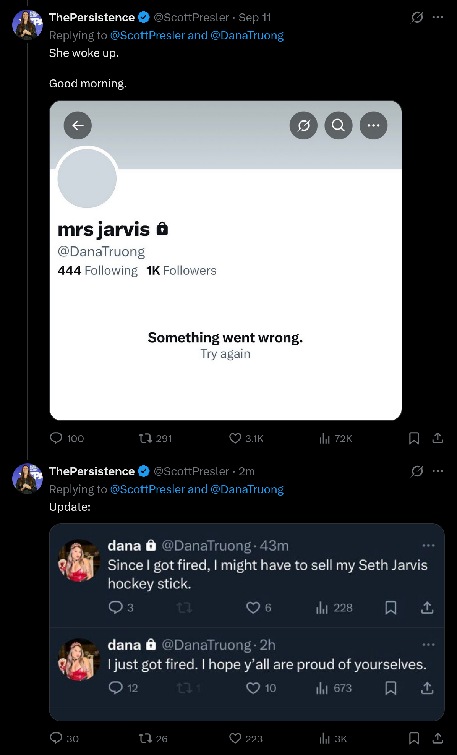Image resolution: width=457 pixels, height=755 pixels.
Task: Like the 'Update:' tweet with 223 likes
Action: [x=235, y=738]
